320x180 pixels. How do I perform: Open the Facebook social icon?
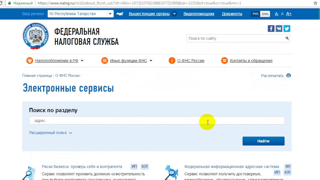pyautogui.click(x=271, y=28)
